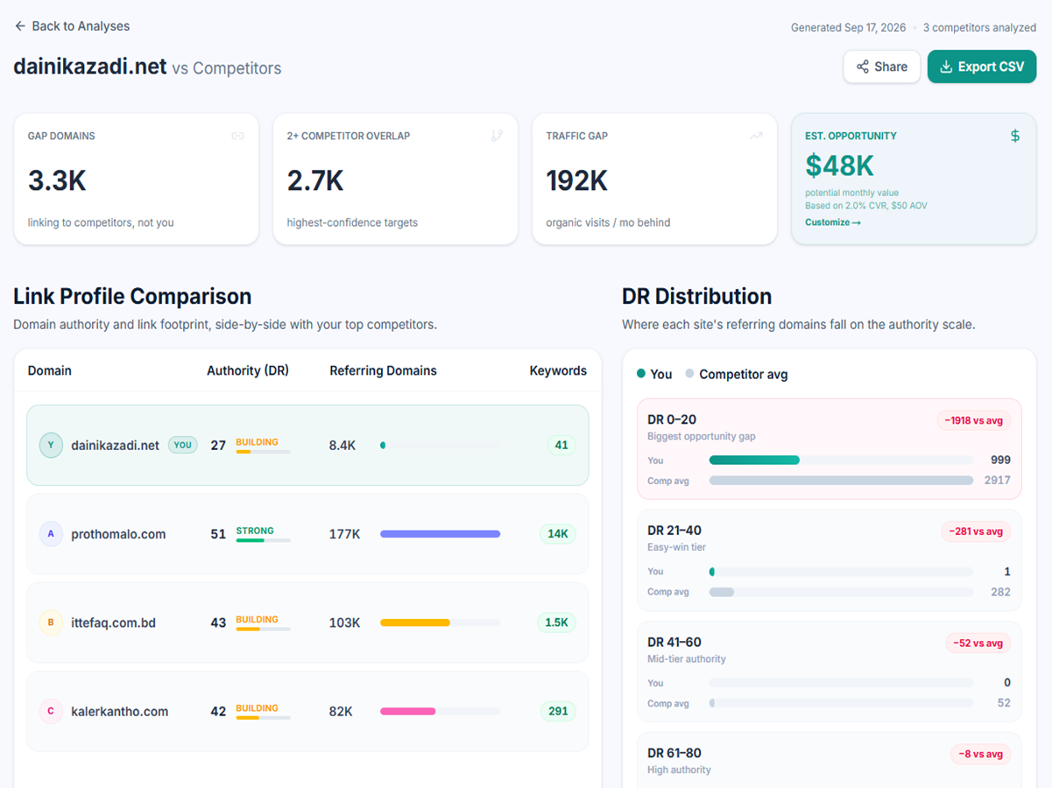The width and height of the screenshot is (1052, 788).
Task: Click the trend arrow icon on Traffic Gap card
Action: click(756, 136)
